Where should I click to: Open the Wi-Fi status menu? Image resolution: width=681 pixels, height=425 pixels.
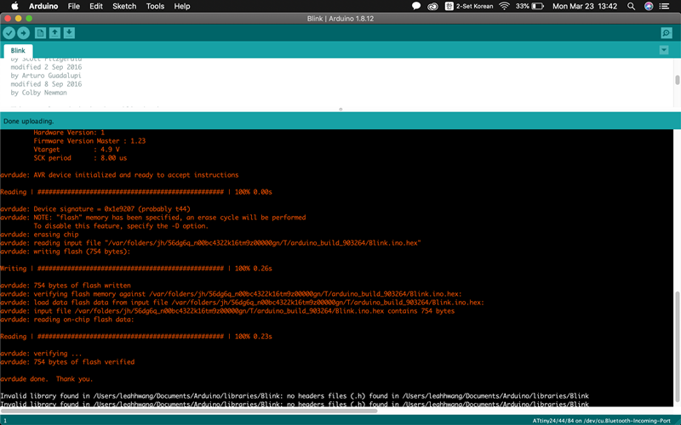point(504,6)
